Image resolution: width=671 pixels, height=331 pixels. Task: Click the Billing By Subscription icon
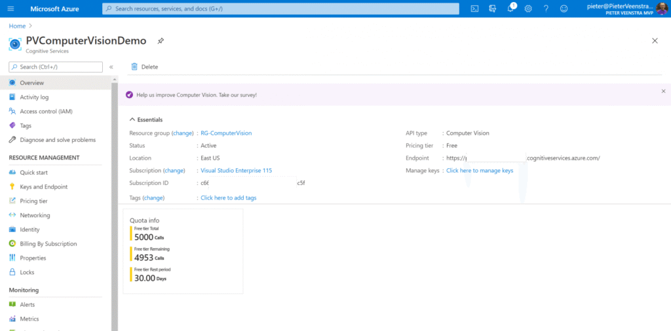(x=12, y=244)
